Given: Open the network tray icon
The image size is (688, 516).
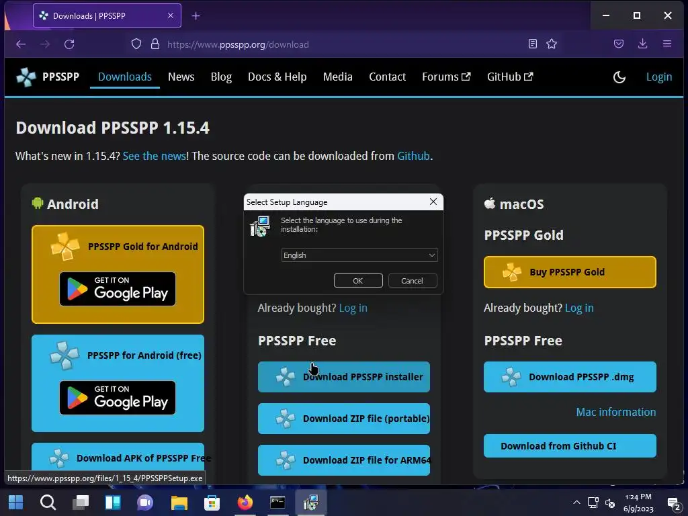Looking at the screenshot, I should tap(593, 503).
